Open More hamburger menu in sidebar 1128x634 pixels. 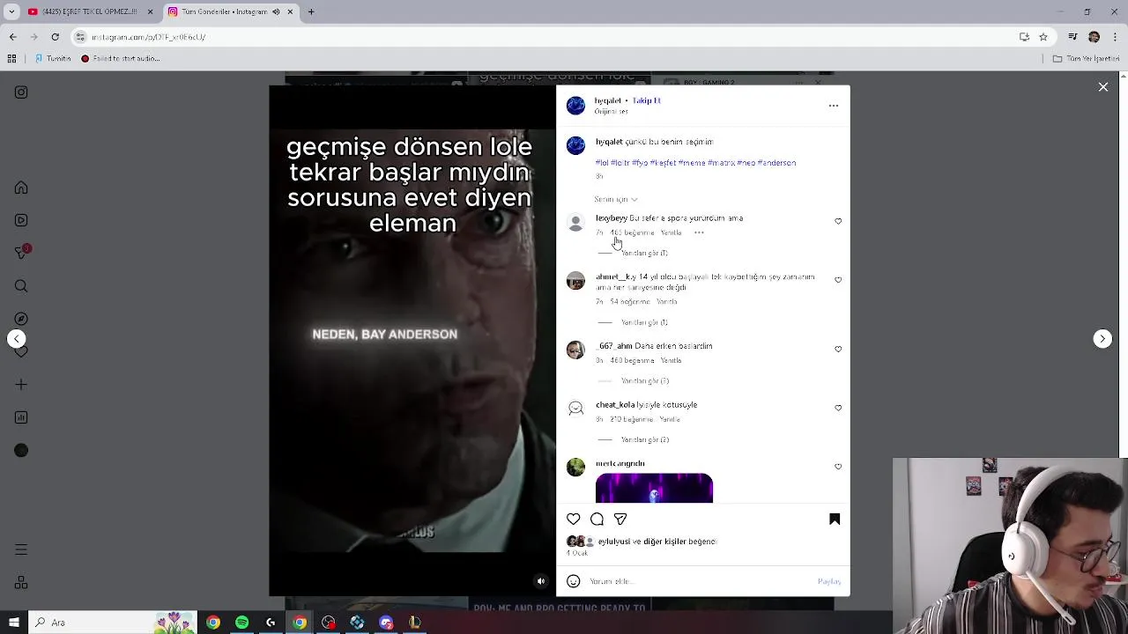[21, 549]
